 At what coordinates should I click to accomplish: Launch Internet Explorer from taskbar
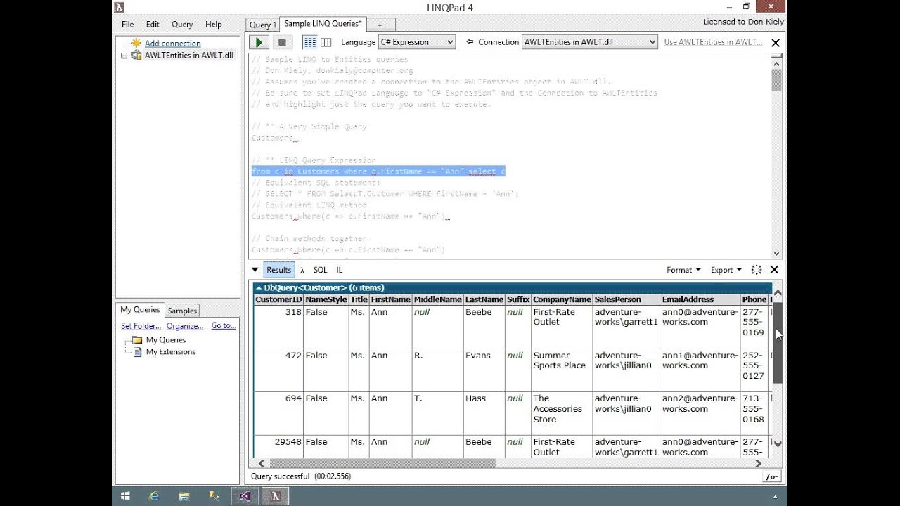(154, 496)
